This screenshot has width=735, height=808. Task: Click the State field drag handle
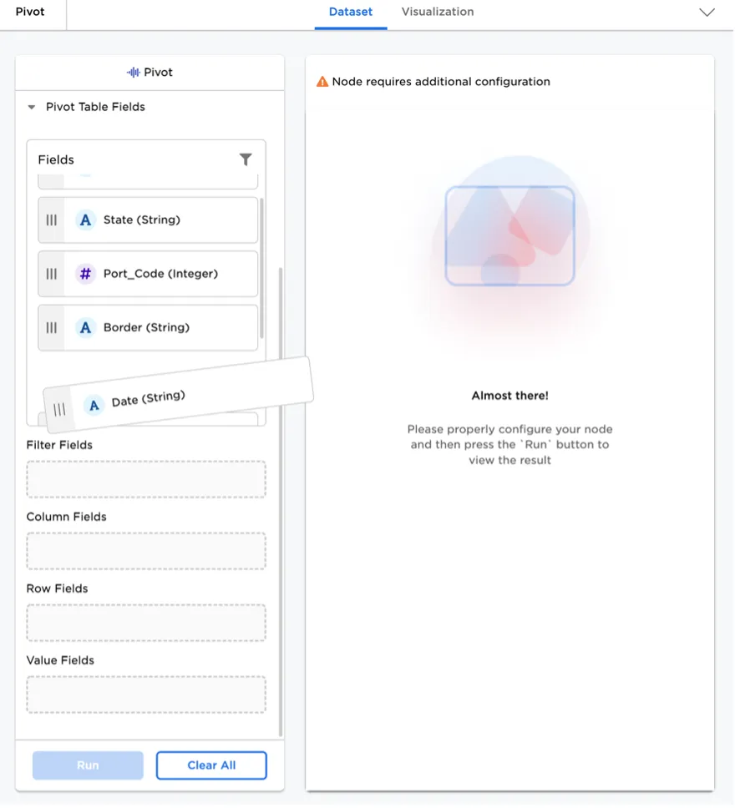pos(52,220)
